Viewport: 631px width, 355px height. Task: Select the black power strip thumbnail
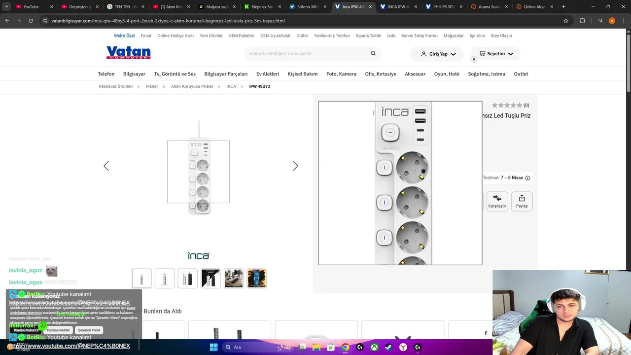(x=187, y=278)
